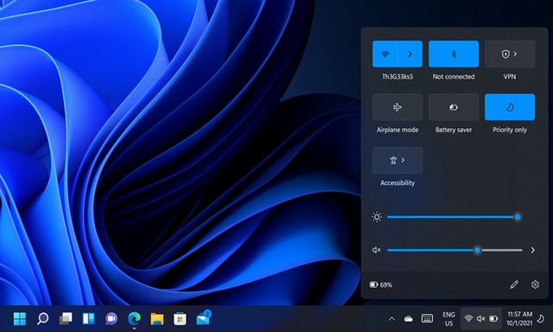Image resolution: width=553 pixels, height=332 pixels.
Task: Unmute via the speaker icon beside volume slider
Action: [377, 250]
